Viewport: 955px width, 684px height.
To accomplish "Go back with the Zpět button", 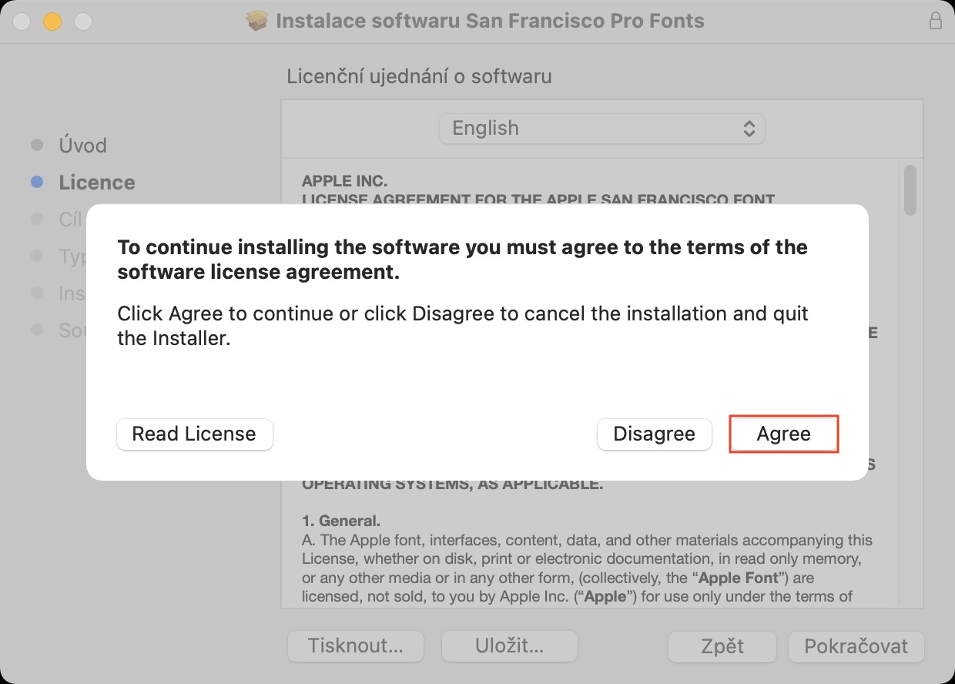I will tap(722, 646).
